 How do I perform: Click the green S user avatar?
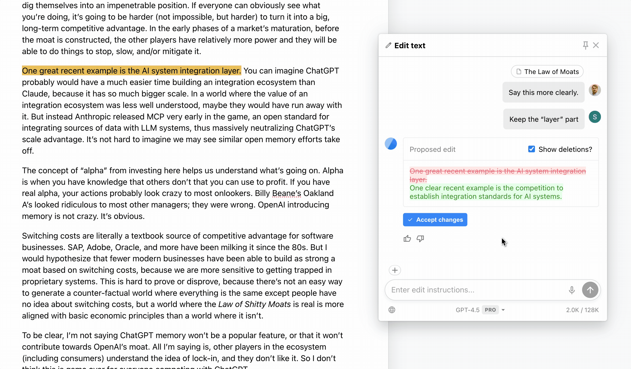[x=595, y=117]
